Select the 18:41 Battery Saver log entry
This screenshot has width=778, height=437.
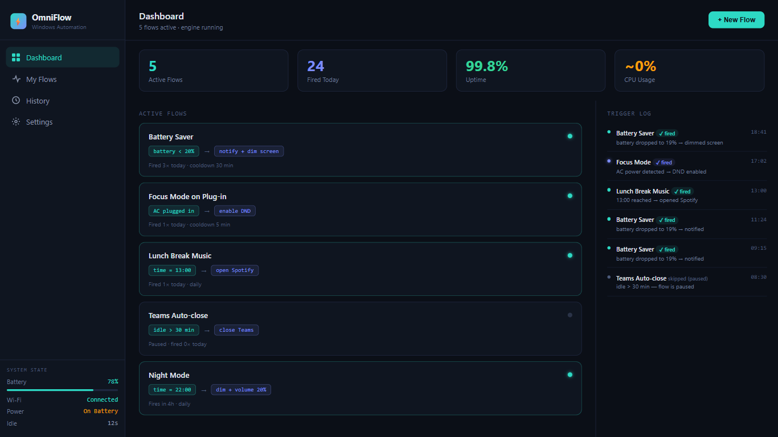click(687, 137)
